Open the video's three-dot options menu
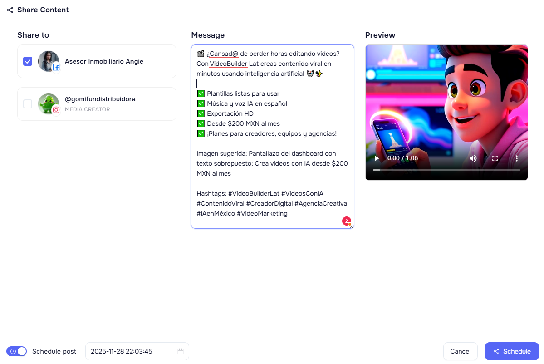 [x=517, y=158]
